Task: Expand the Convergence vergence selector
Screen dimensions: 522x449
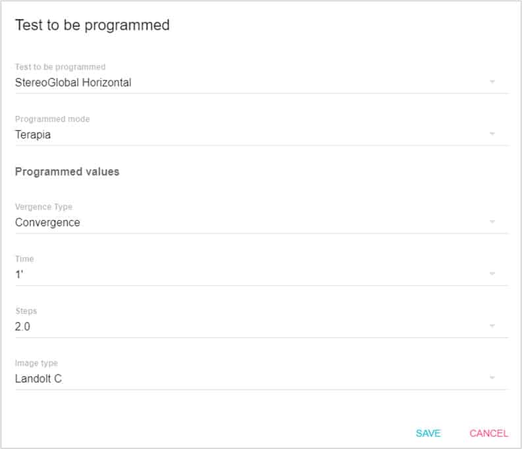Action: point(250,223)
